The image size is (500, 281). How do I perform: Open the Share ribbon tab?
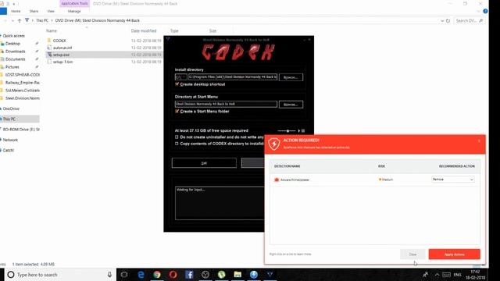[x=34, y=11]
